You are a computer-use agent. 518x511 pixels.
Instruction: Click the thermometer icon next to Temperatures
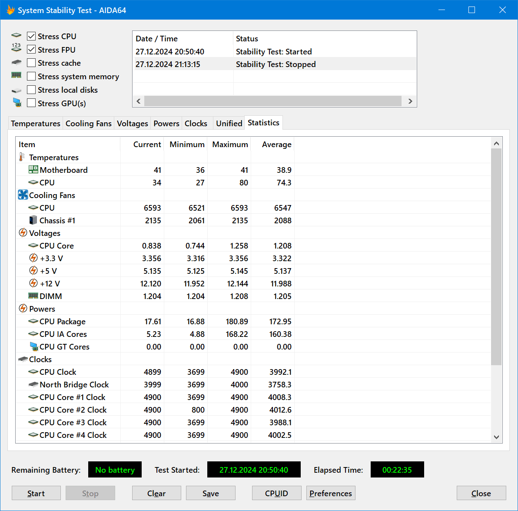pyautogui.click(x=22, y=157)
